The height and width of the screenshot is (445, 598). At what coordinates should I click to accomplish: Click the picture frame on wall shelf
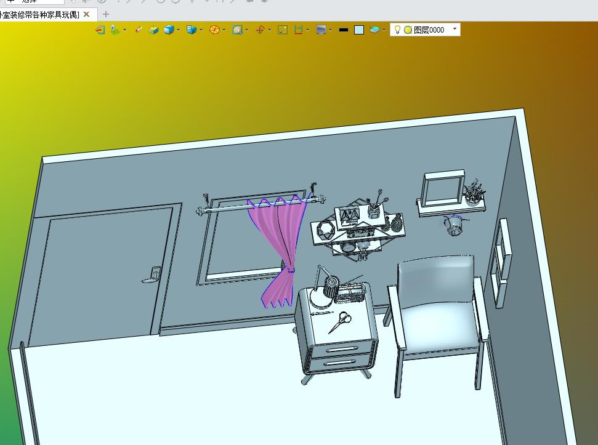click(443, 189)
